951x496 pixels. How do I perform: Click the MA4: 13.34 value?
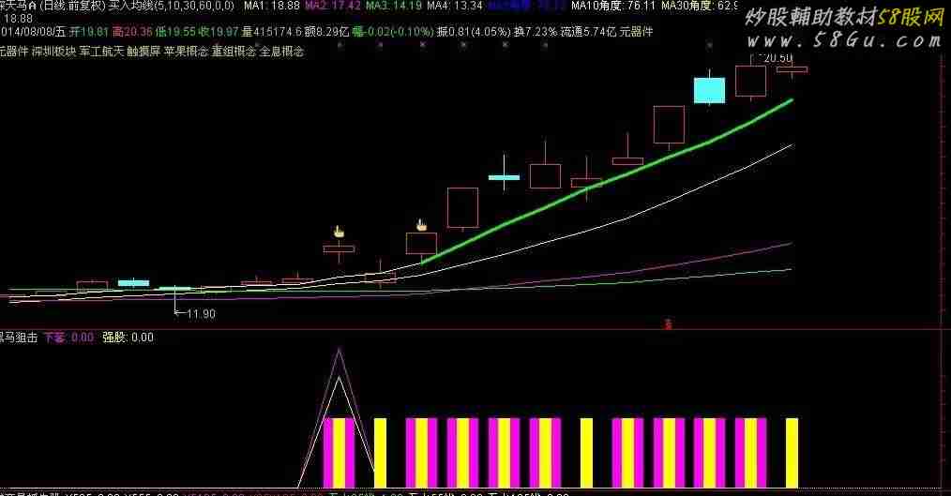click(455, 6)
